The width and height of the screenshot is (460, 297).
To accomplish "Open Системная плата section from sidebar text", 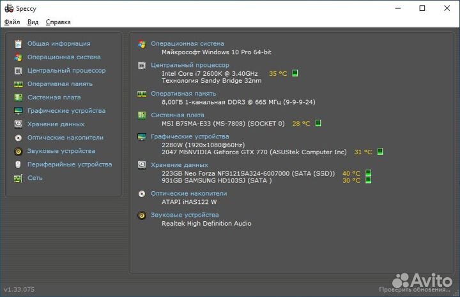I will point(54,98).
